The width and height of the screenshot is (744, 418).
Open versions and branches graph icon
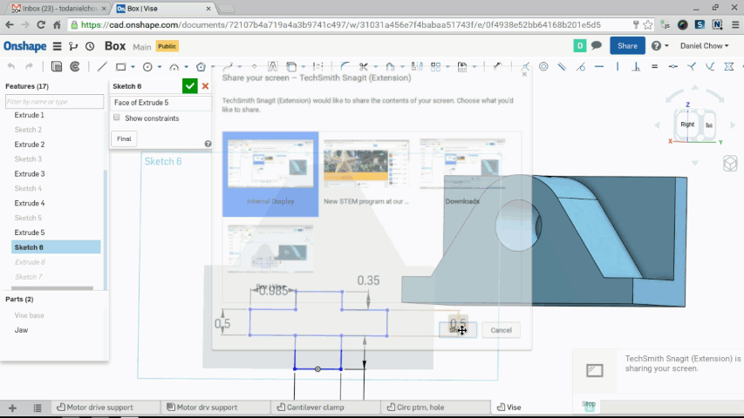(x=73, y=46)
